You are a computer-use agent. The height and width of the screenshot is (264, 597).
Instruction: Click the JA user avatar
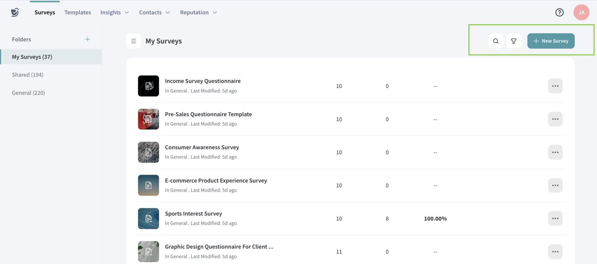click(581, 12)
